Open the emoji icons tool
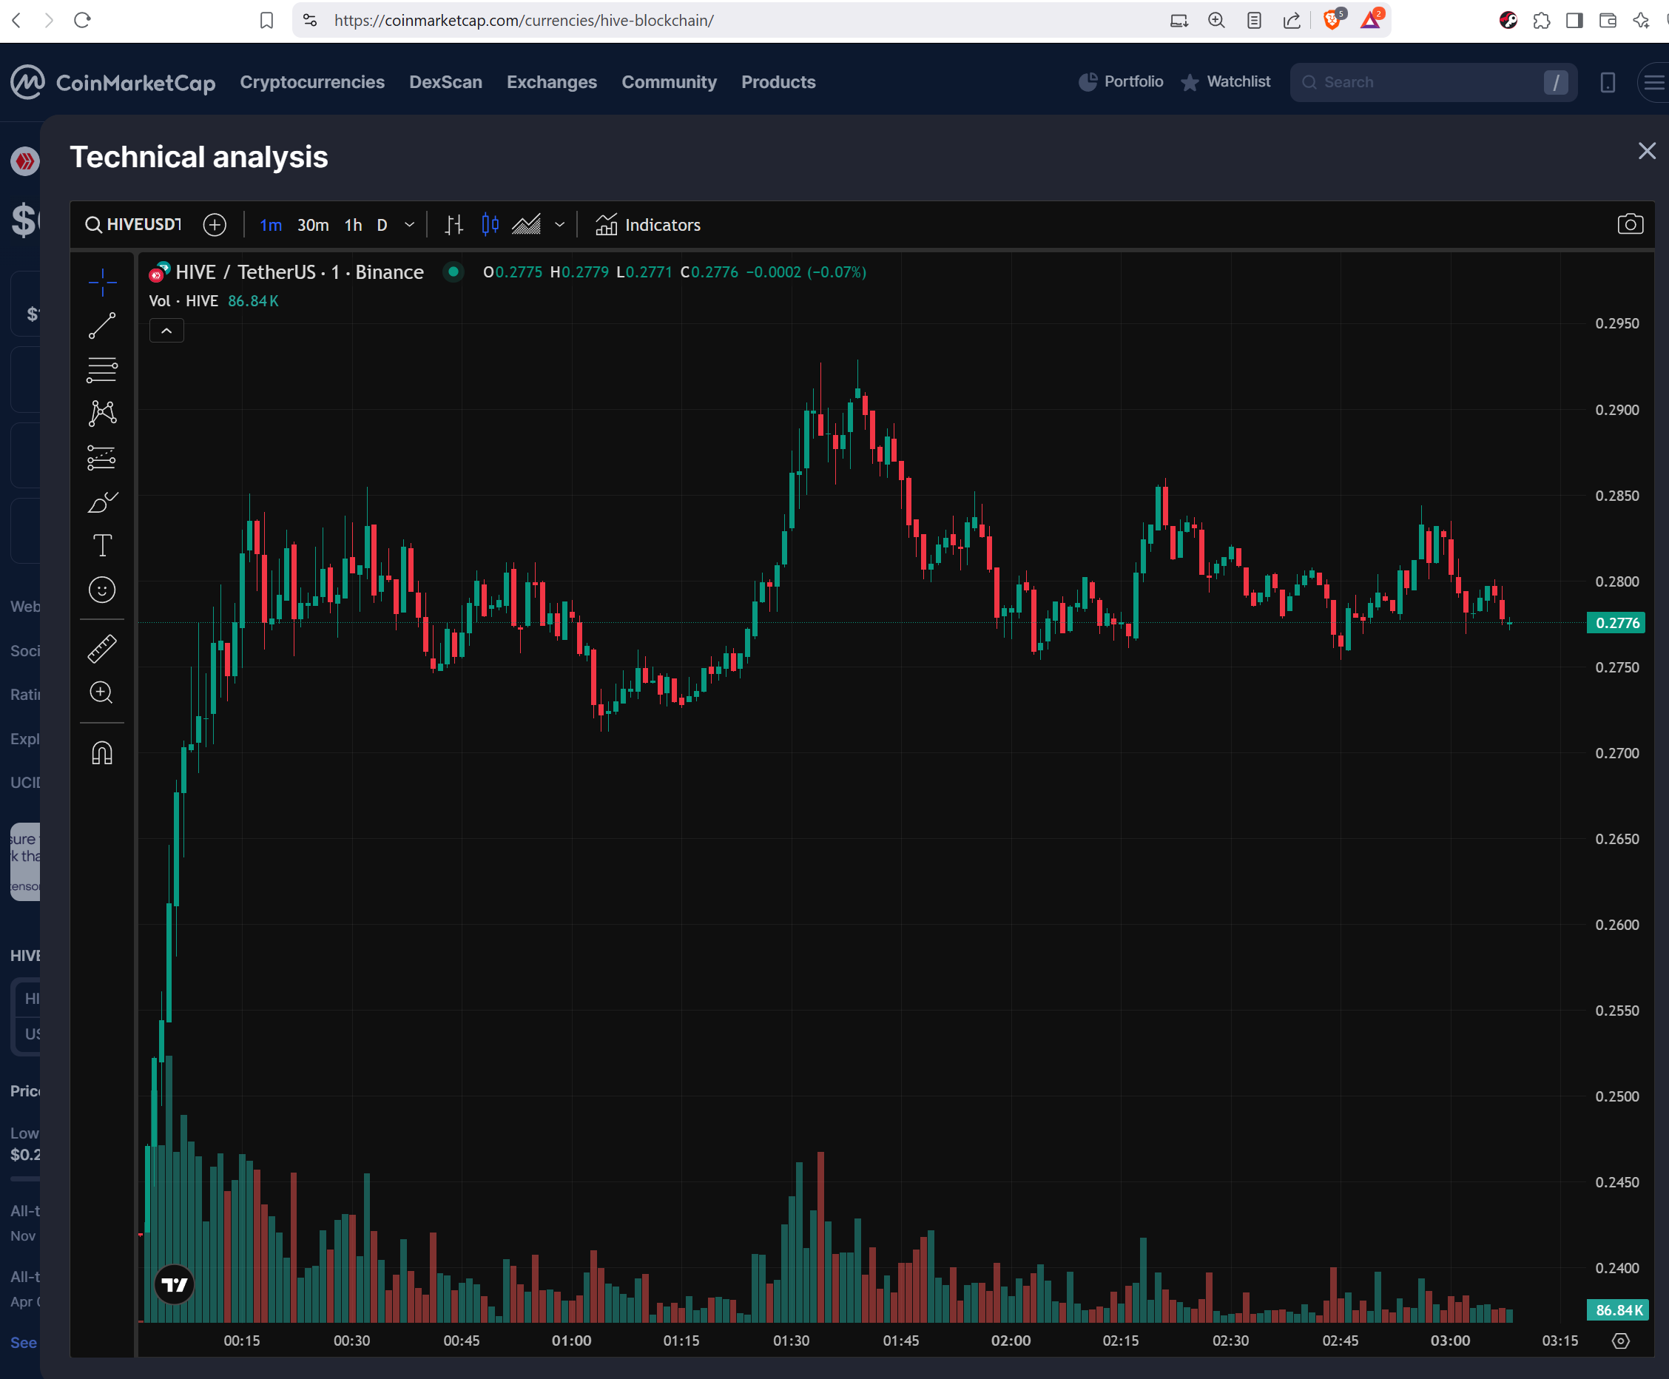The image size is (1669, 1379). click(x=103, y=590)
